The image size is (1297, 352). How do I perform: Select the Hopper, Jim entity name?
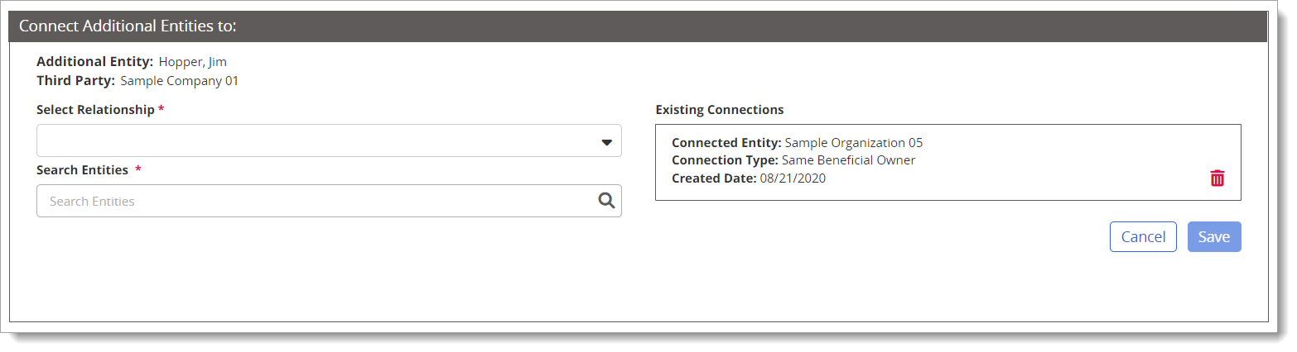tap(193, 61)
